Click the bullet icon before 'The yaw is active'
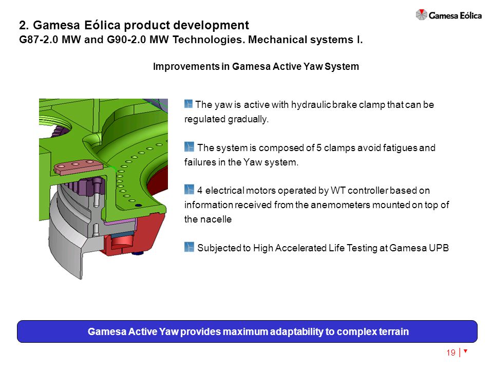The width and height of the screenshot is (493, 370). point(188,104)
